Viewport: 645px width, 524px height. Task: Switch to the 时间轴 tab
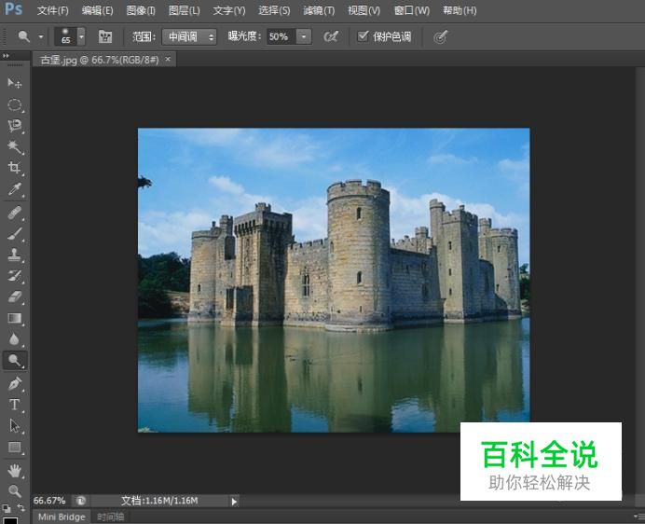(111, 517)
